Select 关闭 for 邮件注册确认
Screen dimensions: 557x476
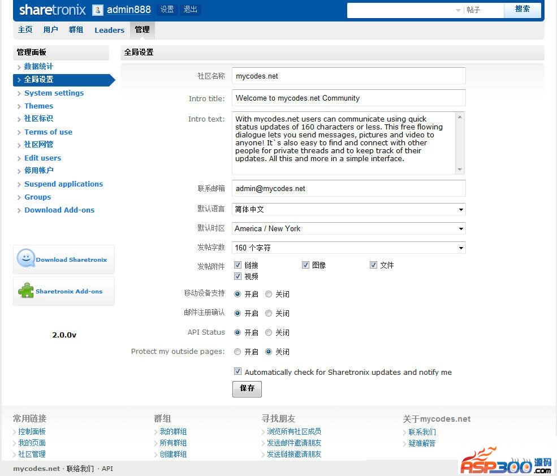tap(269, 313)
